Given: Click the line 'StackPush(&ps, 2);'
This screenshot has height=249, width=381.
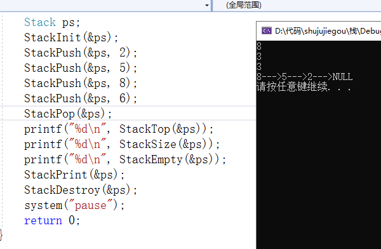Looking at the screenshot, I should pyautogui.click(x=81, y=53).
